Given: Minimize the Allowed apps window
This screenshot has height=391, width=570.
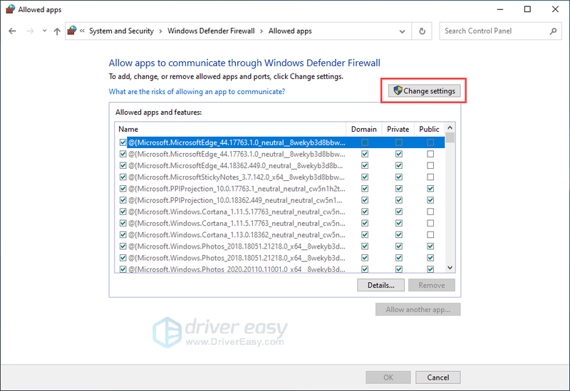Looking at the screenshot, I should coord(500,9).
